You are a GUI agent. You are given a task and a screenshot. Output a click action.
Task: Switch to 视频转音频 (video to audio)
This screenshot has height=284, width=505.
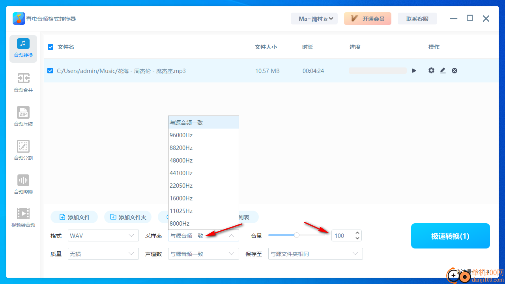click(23, 218)
